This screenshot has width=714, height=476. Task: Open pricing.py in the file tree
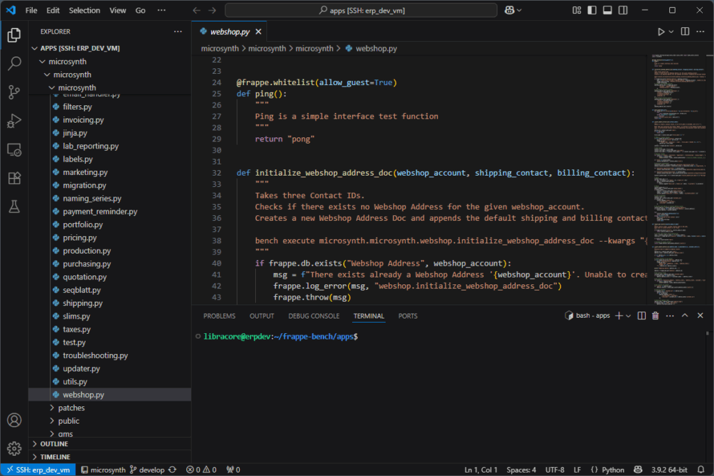(79, 238)
